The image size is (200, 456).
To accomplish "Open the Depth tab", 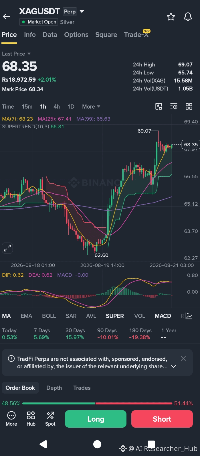I will tap(54, 388).
